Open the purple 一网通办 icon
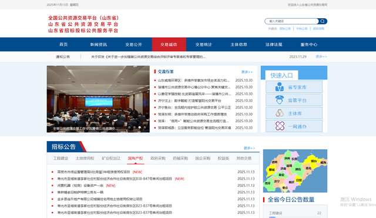This screenshot has height=218, width=376. pos(280,126)
